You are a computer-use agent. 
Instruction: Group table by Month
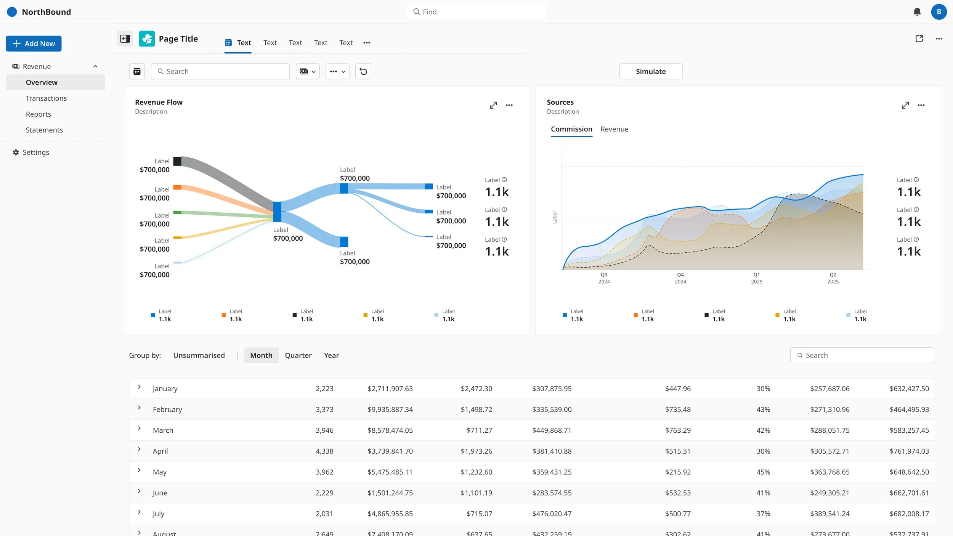pyautogui.click(x=262, y=355)
